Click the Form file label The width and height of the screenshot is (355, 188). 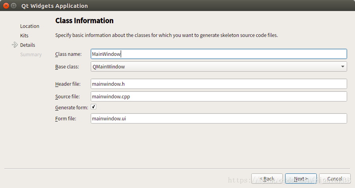click(x=65, y=119)
